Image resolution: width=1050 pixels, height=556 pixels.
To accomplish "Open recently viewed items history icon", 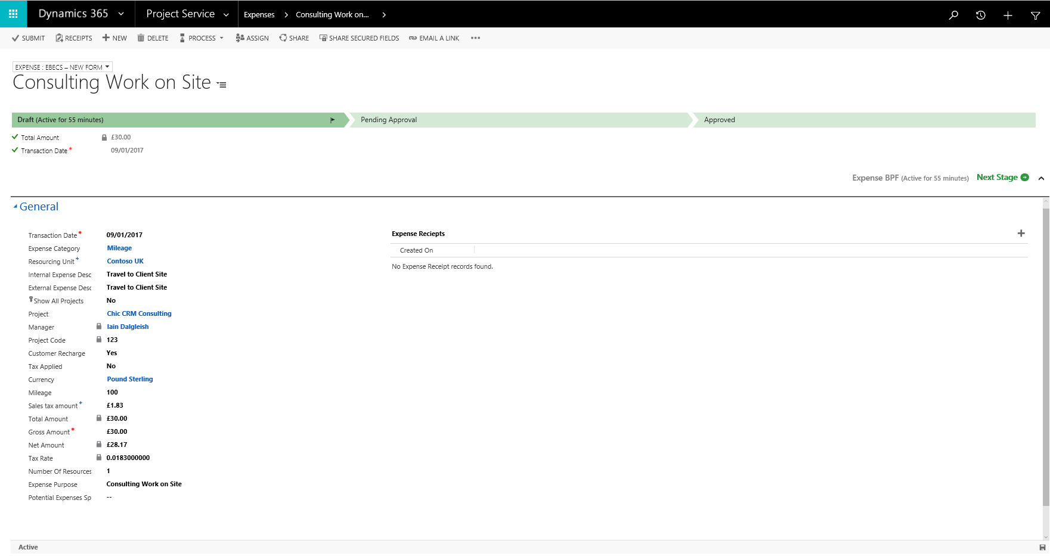I will (x=981, y=15).
